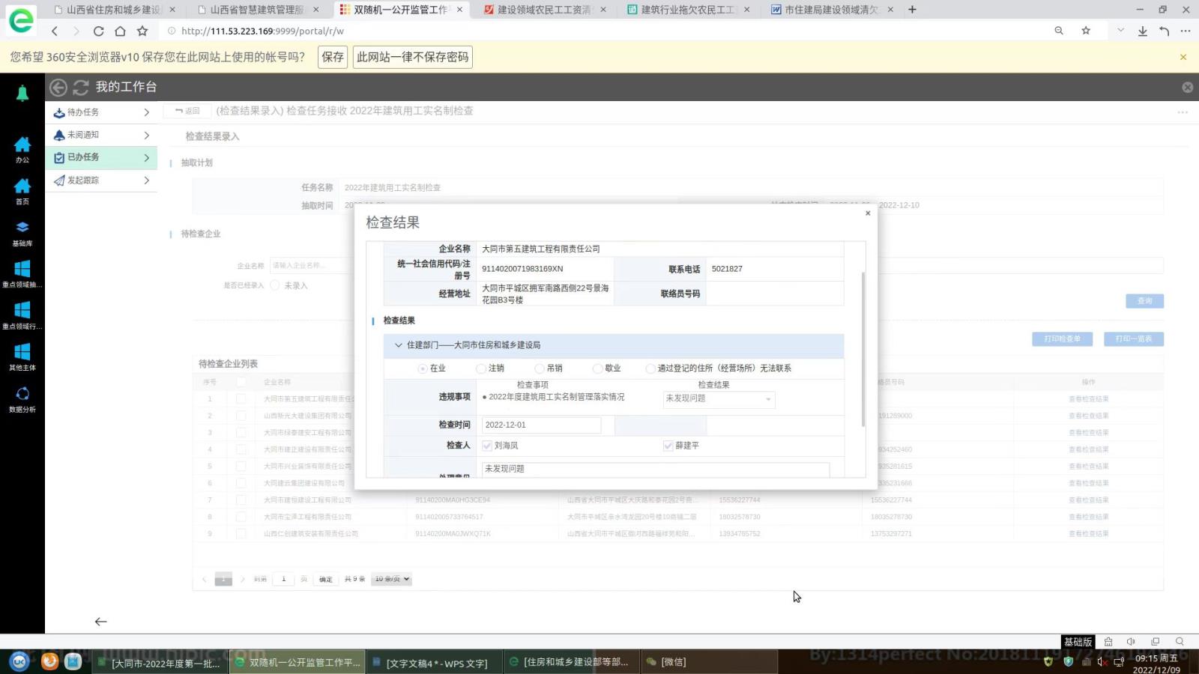The width and height of the screenshot is (1199, 674).
Task: Click the browser back arrow
Action: coord(55,31)
